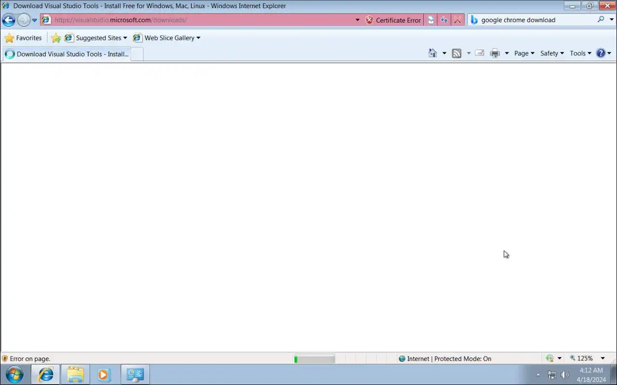
Task: Open Windows Explorer from the taskbar
Action: click(75, 374)
